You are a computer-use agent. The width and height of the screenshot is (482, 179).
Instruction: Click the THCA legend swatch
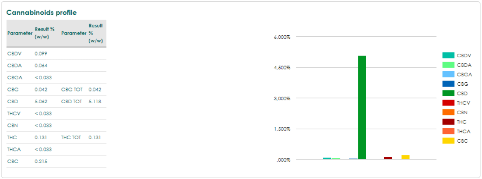448,131
